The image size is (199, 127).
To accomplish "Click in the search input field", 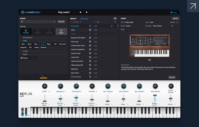I will click(x=37, y=22).
